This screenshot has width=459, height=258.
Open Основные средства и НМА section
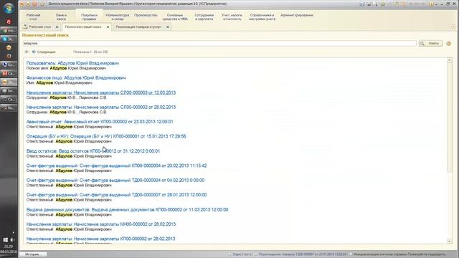coord(175,17)
